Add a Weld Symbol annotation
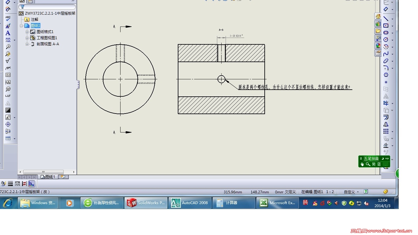The image size is (418, 235). point(8,68)
